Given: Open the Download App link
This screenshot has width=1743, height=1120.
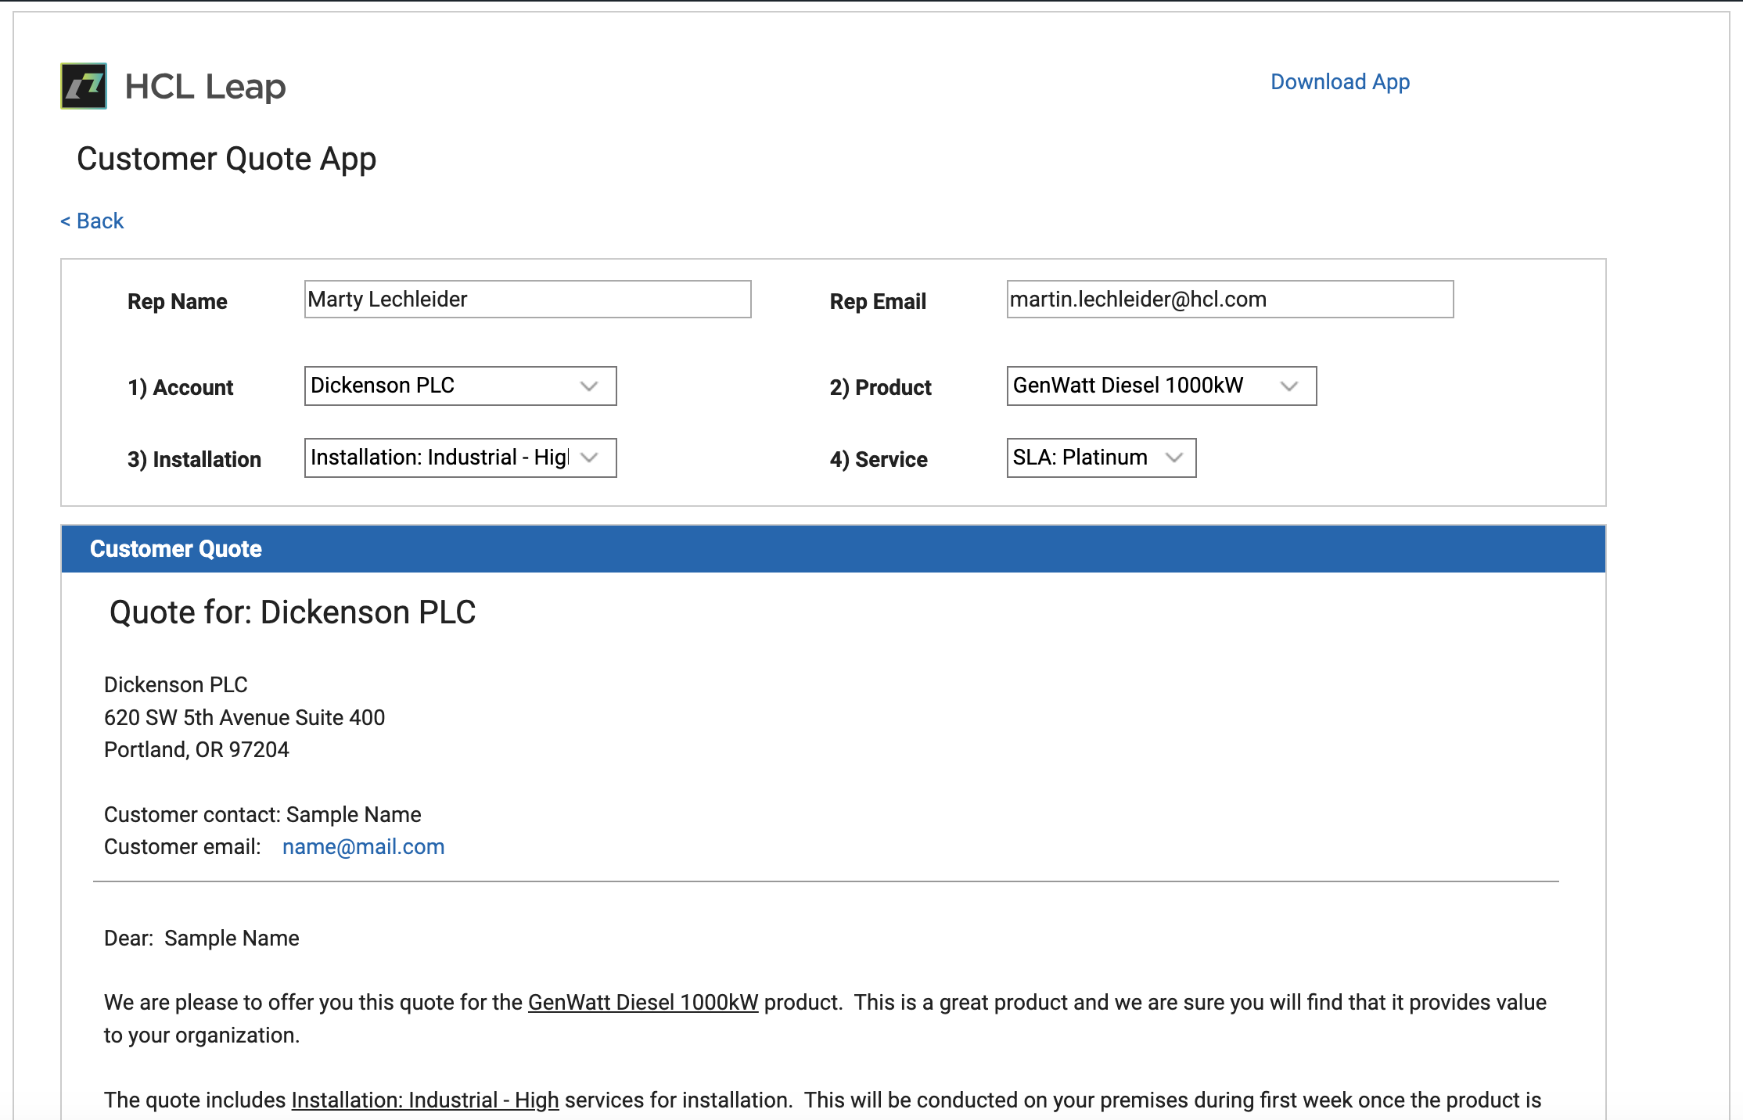Looking at the screenshot, I should point(1339,82).
